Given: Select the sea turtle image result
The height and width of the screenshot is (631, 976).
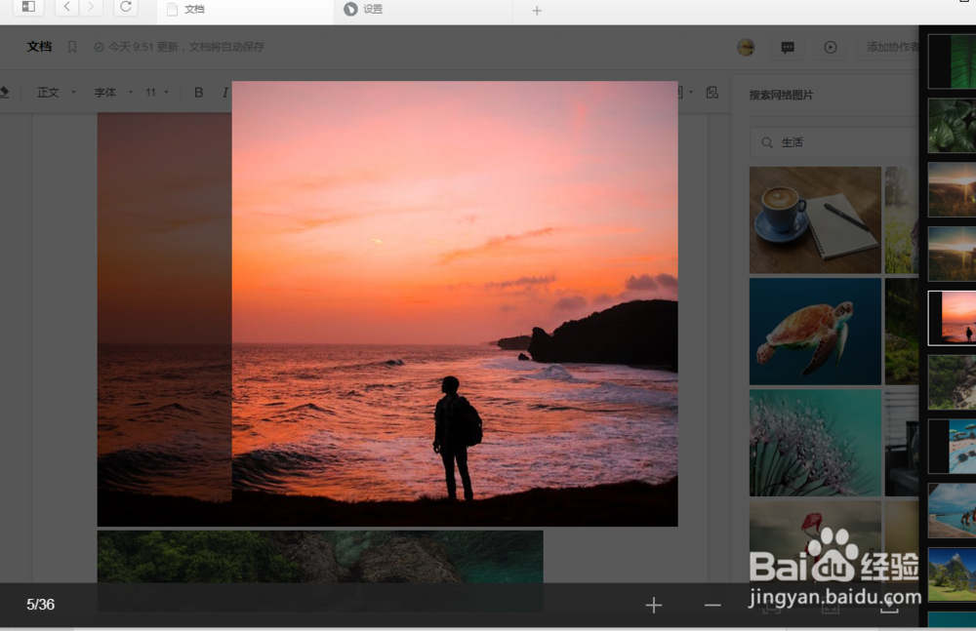Looking at the screenshot, I should (815, 331).
